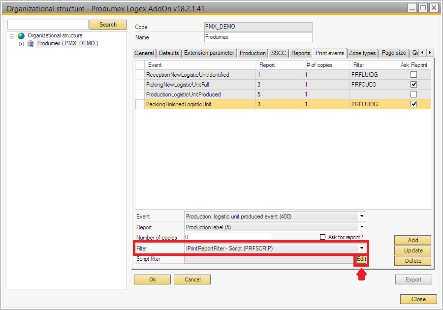Viewport: 443px width, 310px height.
Task: Click the Event column header
Action: coord(200,65)
